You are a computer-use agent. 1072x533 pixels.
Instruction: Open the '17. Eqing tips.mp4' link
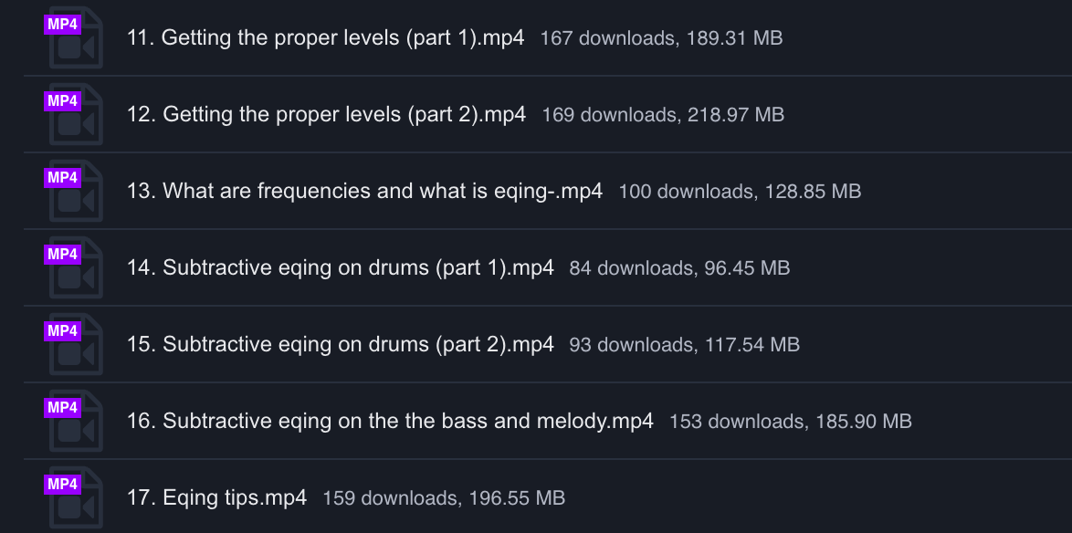pyautogui.click(x=217, y=498)
